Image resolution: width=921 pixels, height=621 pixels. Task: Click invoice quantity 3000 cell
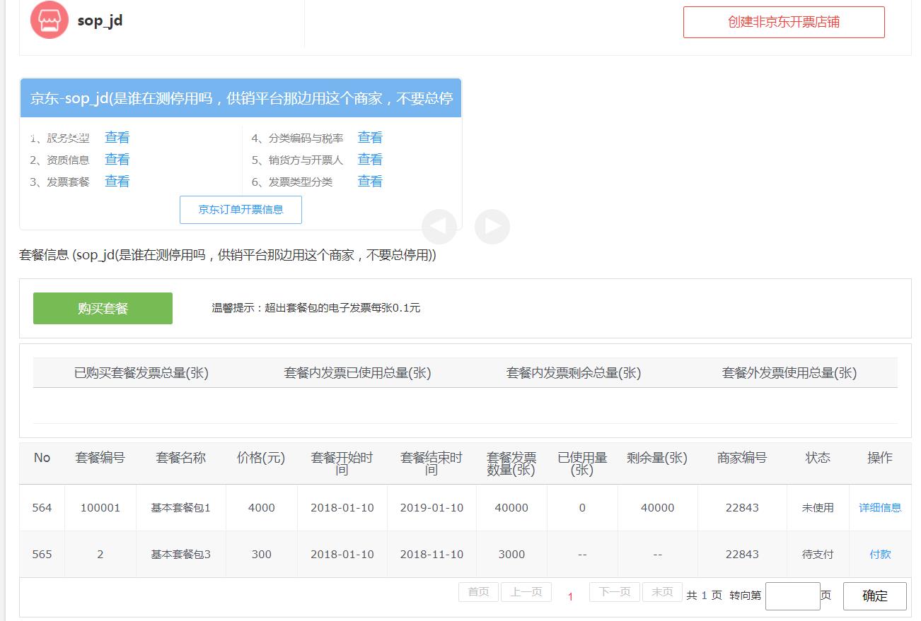click(511, 554)
